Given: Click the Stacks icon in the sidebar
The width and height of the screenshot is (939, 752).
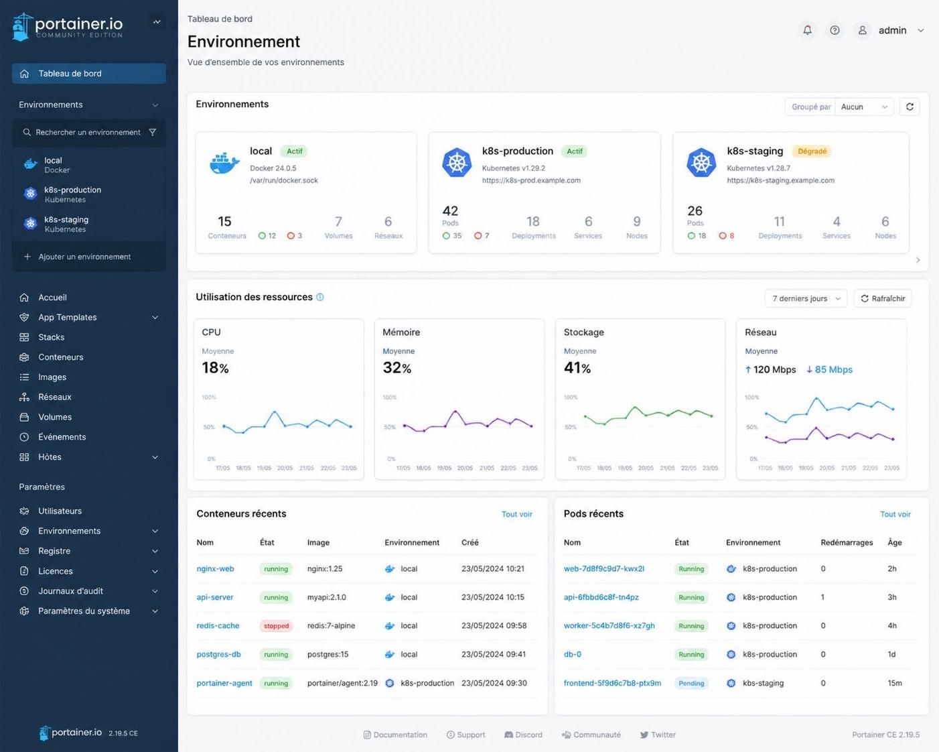Looking at the screenshot, I should tap(24, 337).
